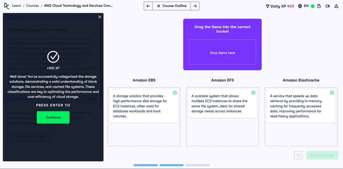Image resolution: width=343 pixels, height=169 pixels.
Task: Click the Amazon EFS bucket heading
Action: coord(222,80)
